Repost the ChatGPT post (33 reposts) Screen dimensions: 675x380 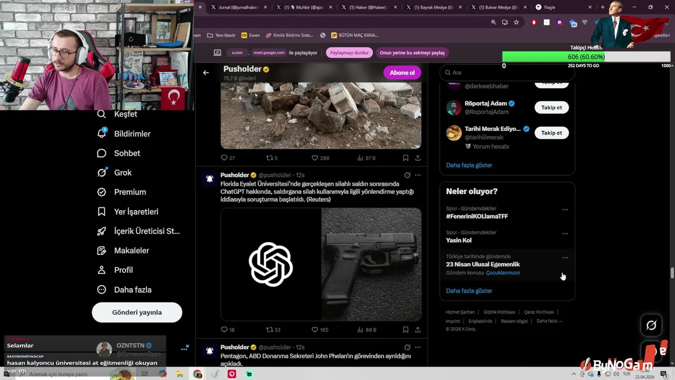(x=273, y=330)
